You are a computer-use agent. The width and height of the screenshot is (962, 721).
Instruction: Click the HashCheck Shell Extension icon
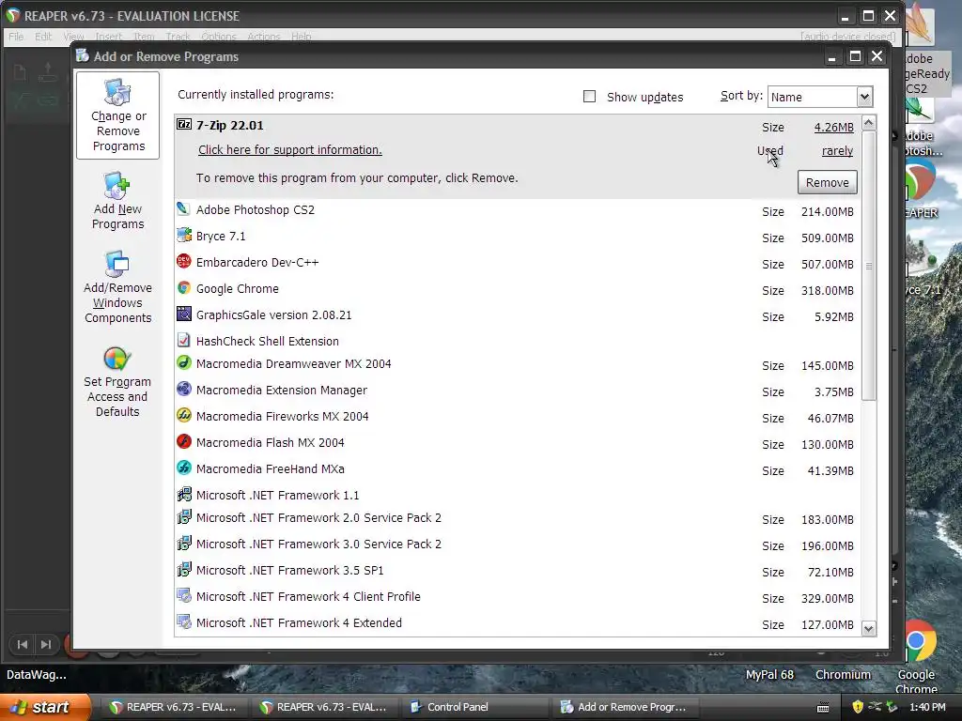point(183,340)
